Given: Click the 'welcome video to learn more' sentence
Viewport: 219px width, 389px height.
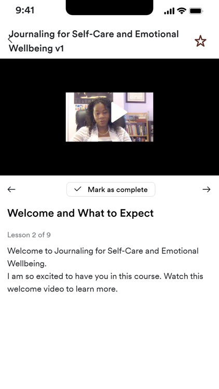Looking at the screenshot, I should (x=62, y=289).
